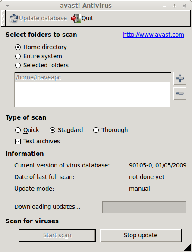Choose the Selected folders radio button
Viewport: 192px width, 252px height.
tap(18, 65)
